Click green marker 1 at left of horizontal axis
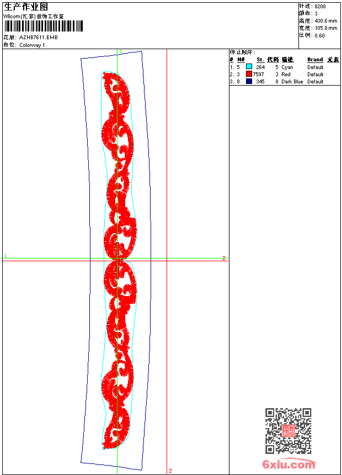Screen dimensions: 342x475 click(6, 256)
